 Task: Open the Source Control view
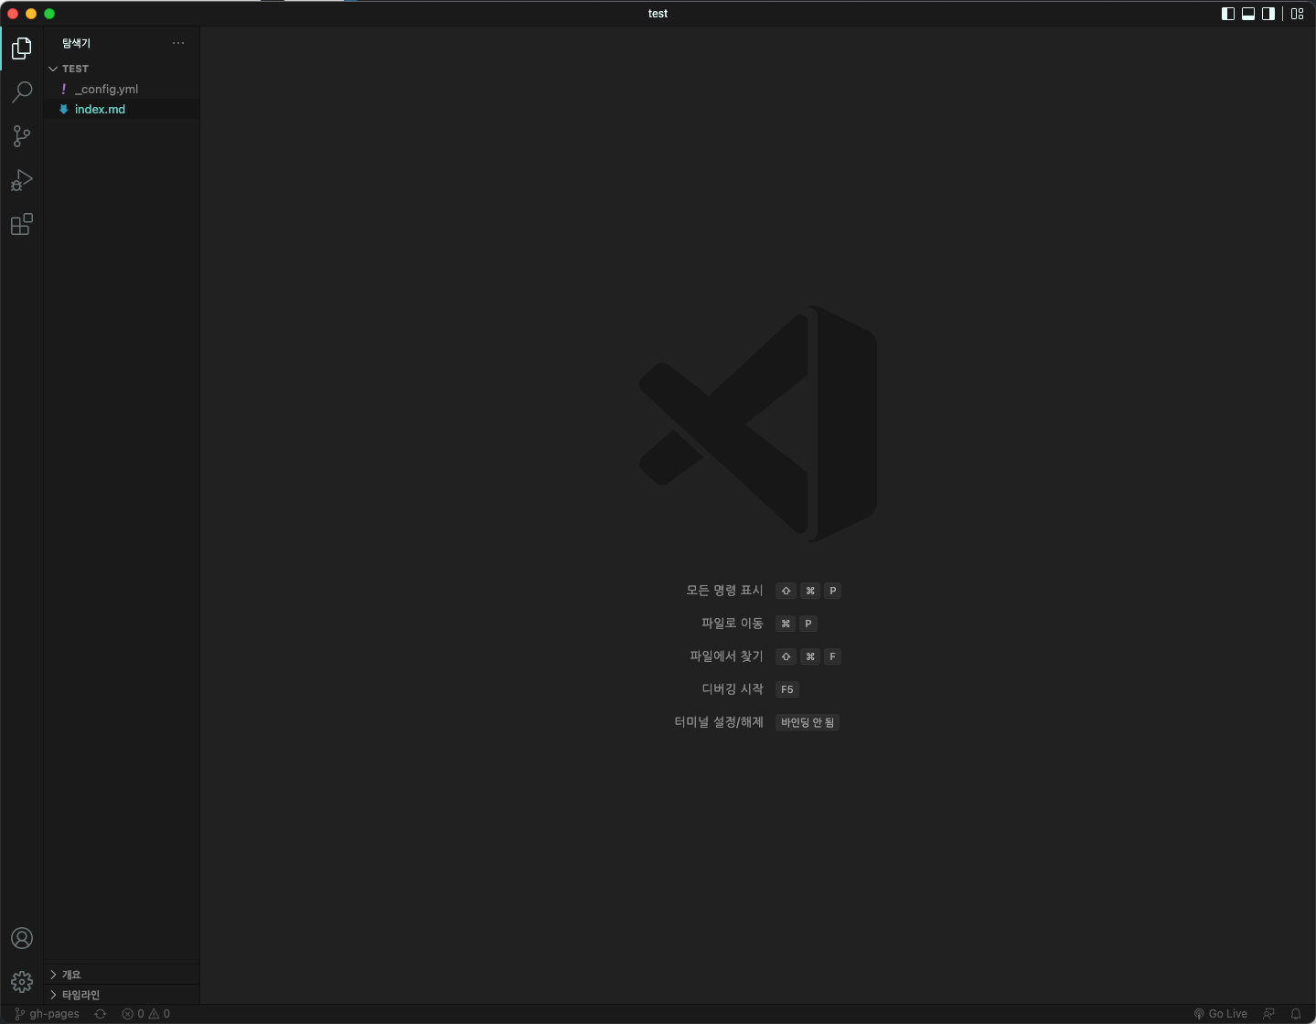pos(22,136)
